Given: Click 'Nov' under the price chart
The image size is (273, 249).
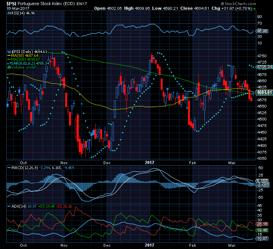Looking at the screenshot, I should coord(64,163).
